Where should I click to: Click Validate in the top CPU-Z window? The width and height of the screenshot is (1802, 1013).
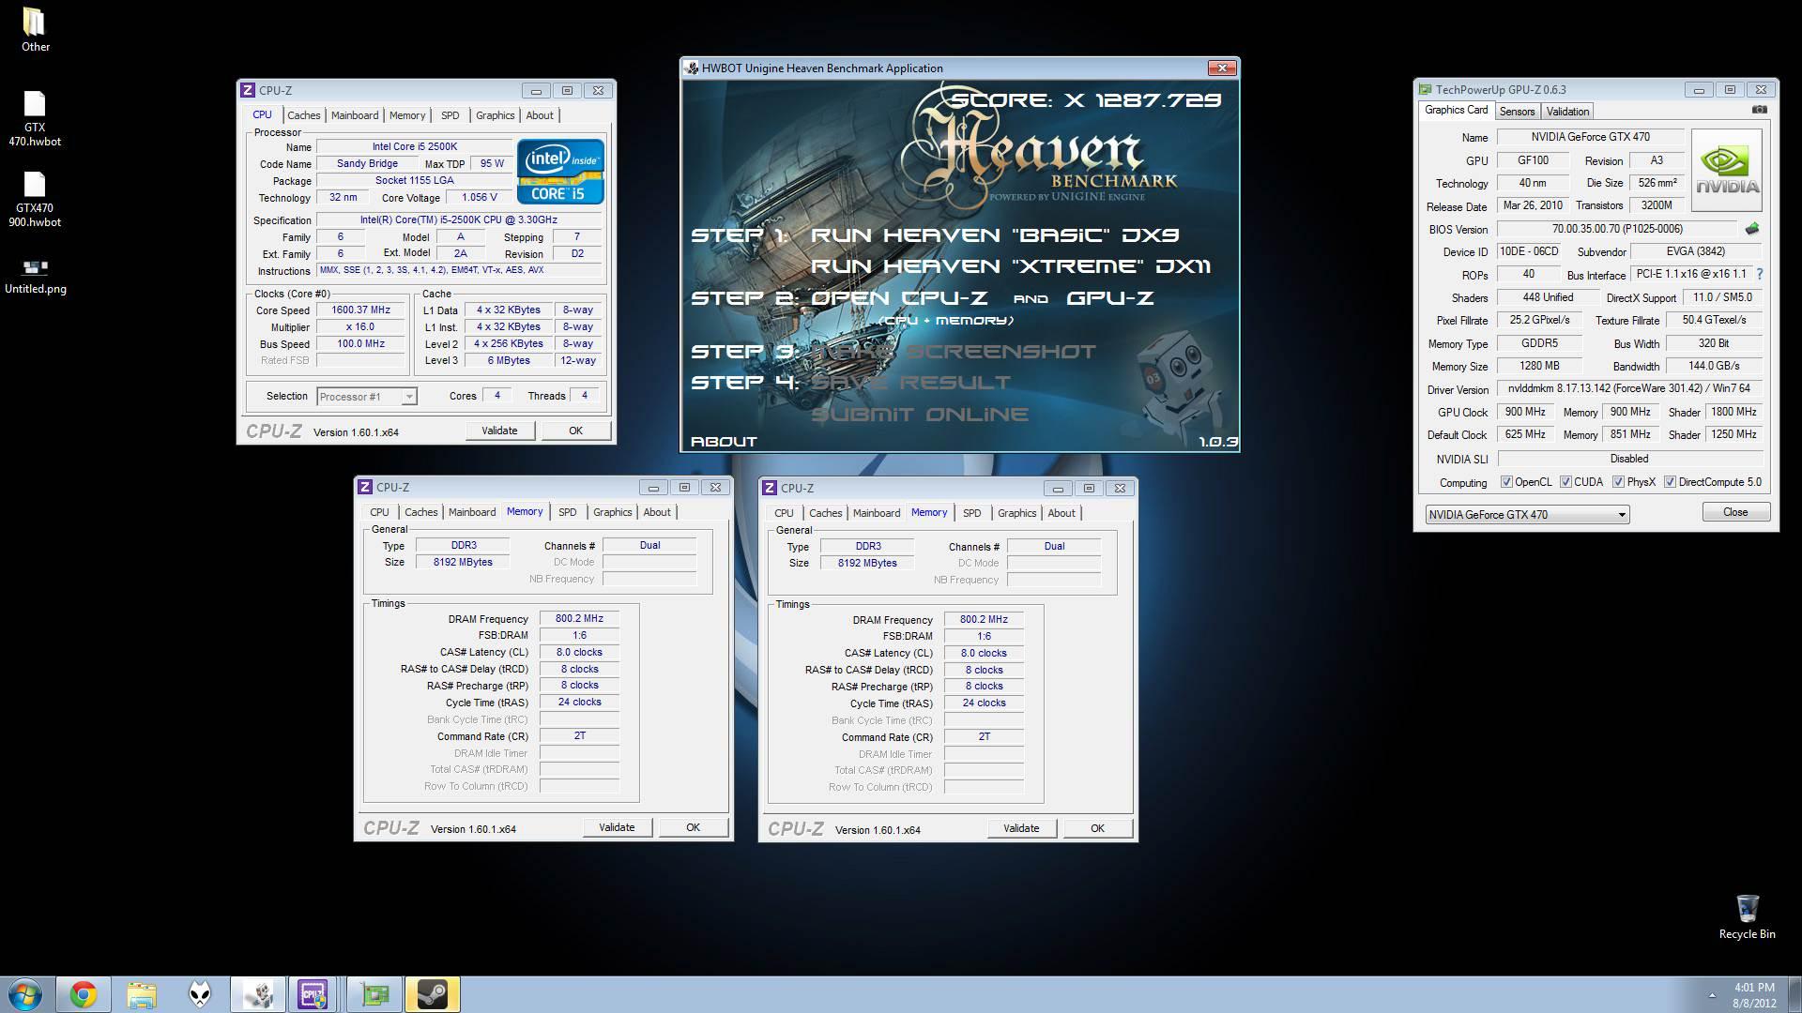coord(499,431)
